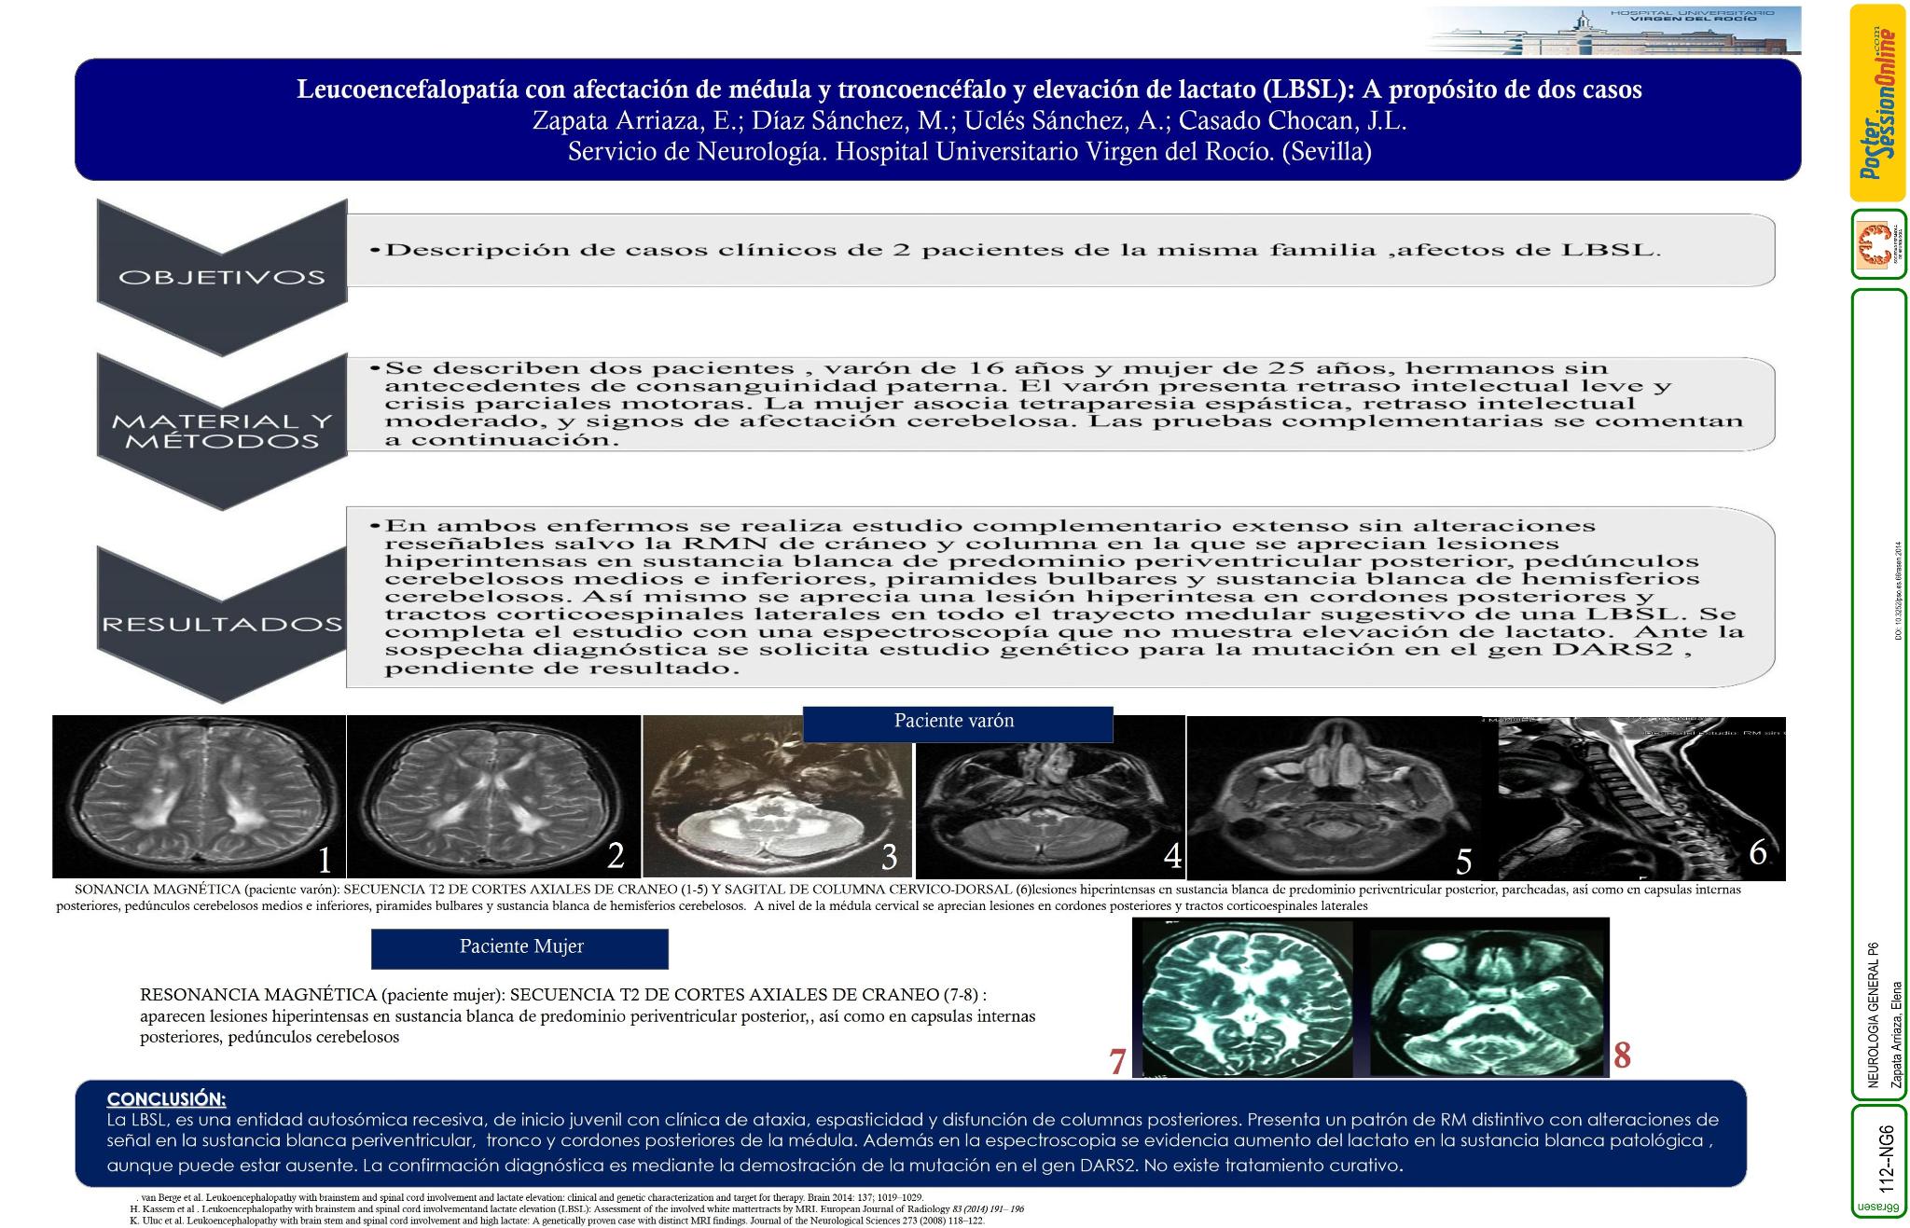
Task: Click "La LBSL, es una entidad" conclusion paragraph
Action: tap(912, 1141)
